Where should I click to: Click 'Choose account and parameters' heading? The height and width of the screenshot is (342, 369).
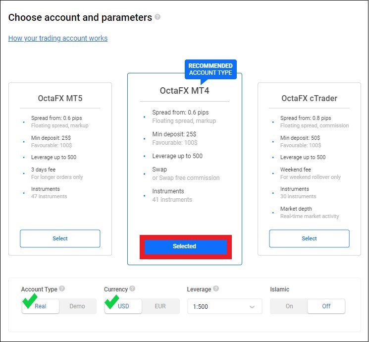(80, 17)
